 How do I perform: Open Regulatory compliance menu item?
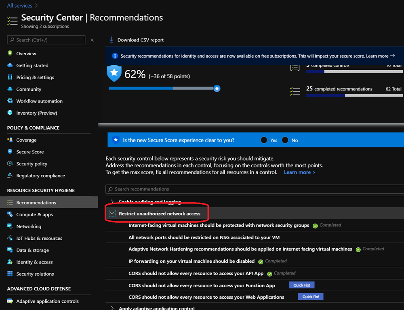(x=40, y=176)
